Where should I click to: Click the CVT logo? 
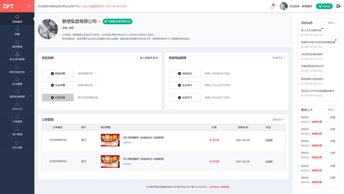click(x=8, y=6)
